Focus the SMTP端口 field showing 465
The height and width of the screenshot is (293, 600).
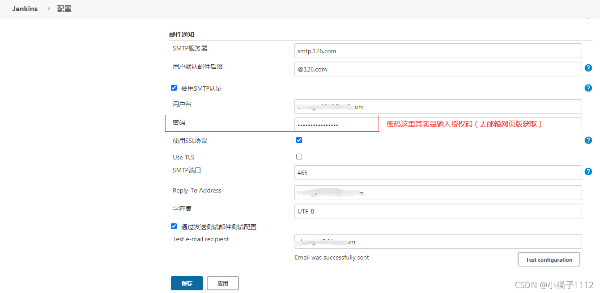(x=438, y=173)
